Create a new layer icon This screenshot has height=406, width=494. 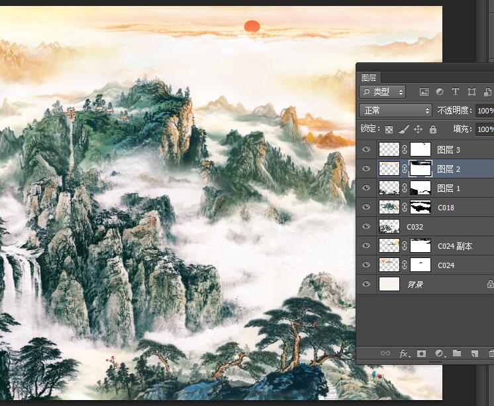(474, 354)
